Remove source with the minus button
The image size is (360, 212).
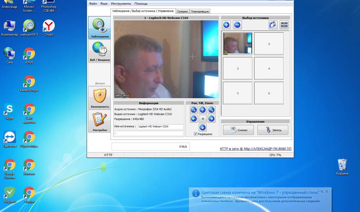[237, 25]
